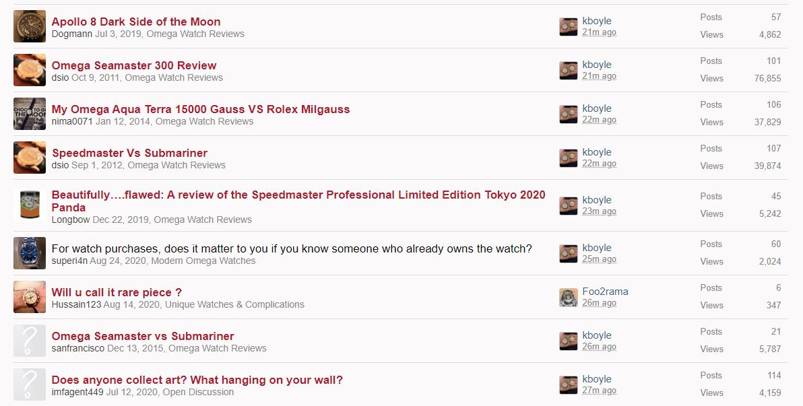Open the Open Discussion forum link
The height and width of the screenshot is (406, 803).
click(198, 392)
